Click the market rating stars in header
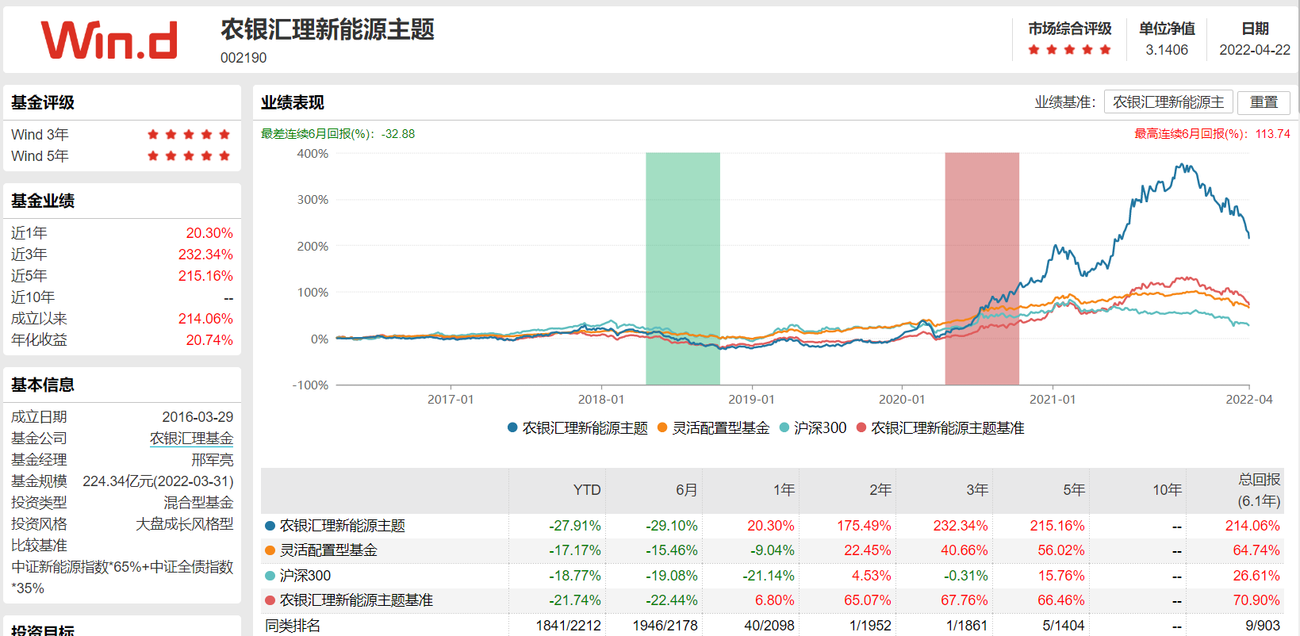The height and width of the screenshot is (636, 1300). (1069, 50)
